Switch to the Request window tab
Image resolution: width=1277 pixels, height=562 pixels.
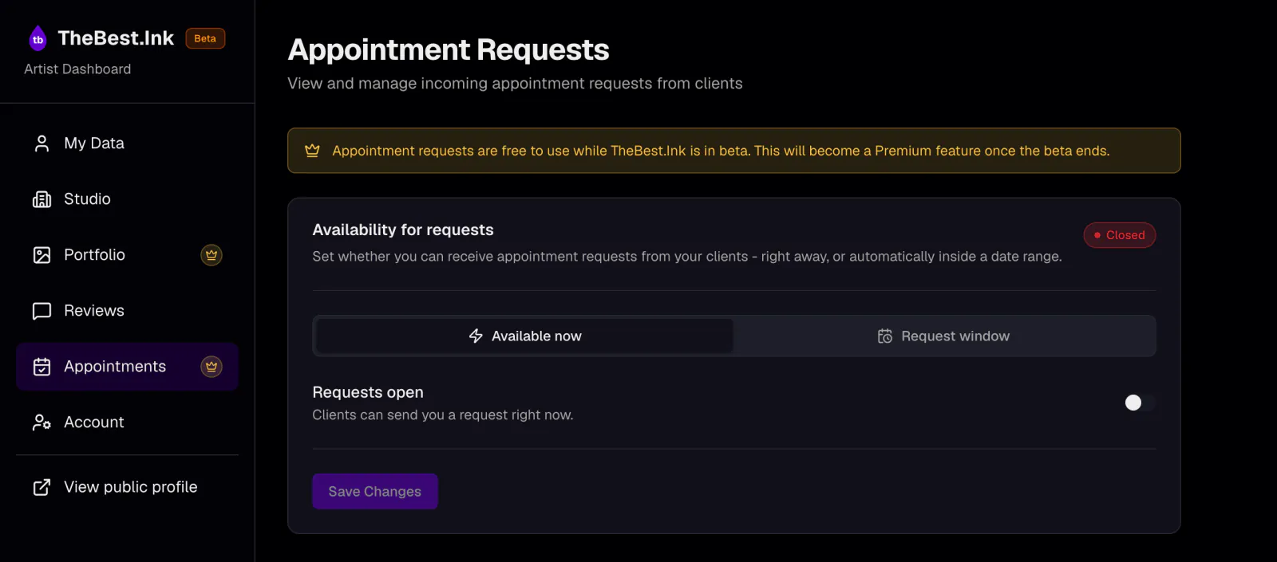click(943, 336)
